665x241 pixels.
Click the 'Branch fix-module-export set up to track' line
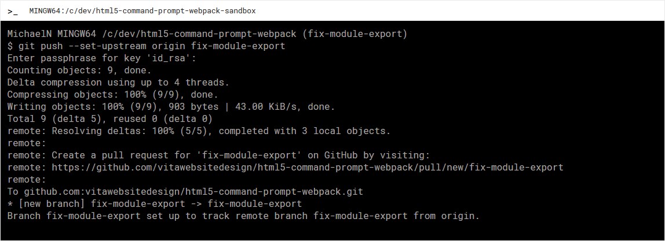click(x=243, y=216)
